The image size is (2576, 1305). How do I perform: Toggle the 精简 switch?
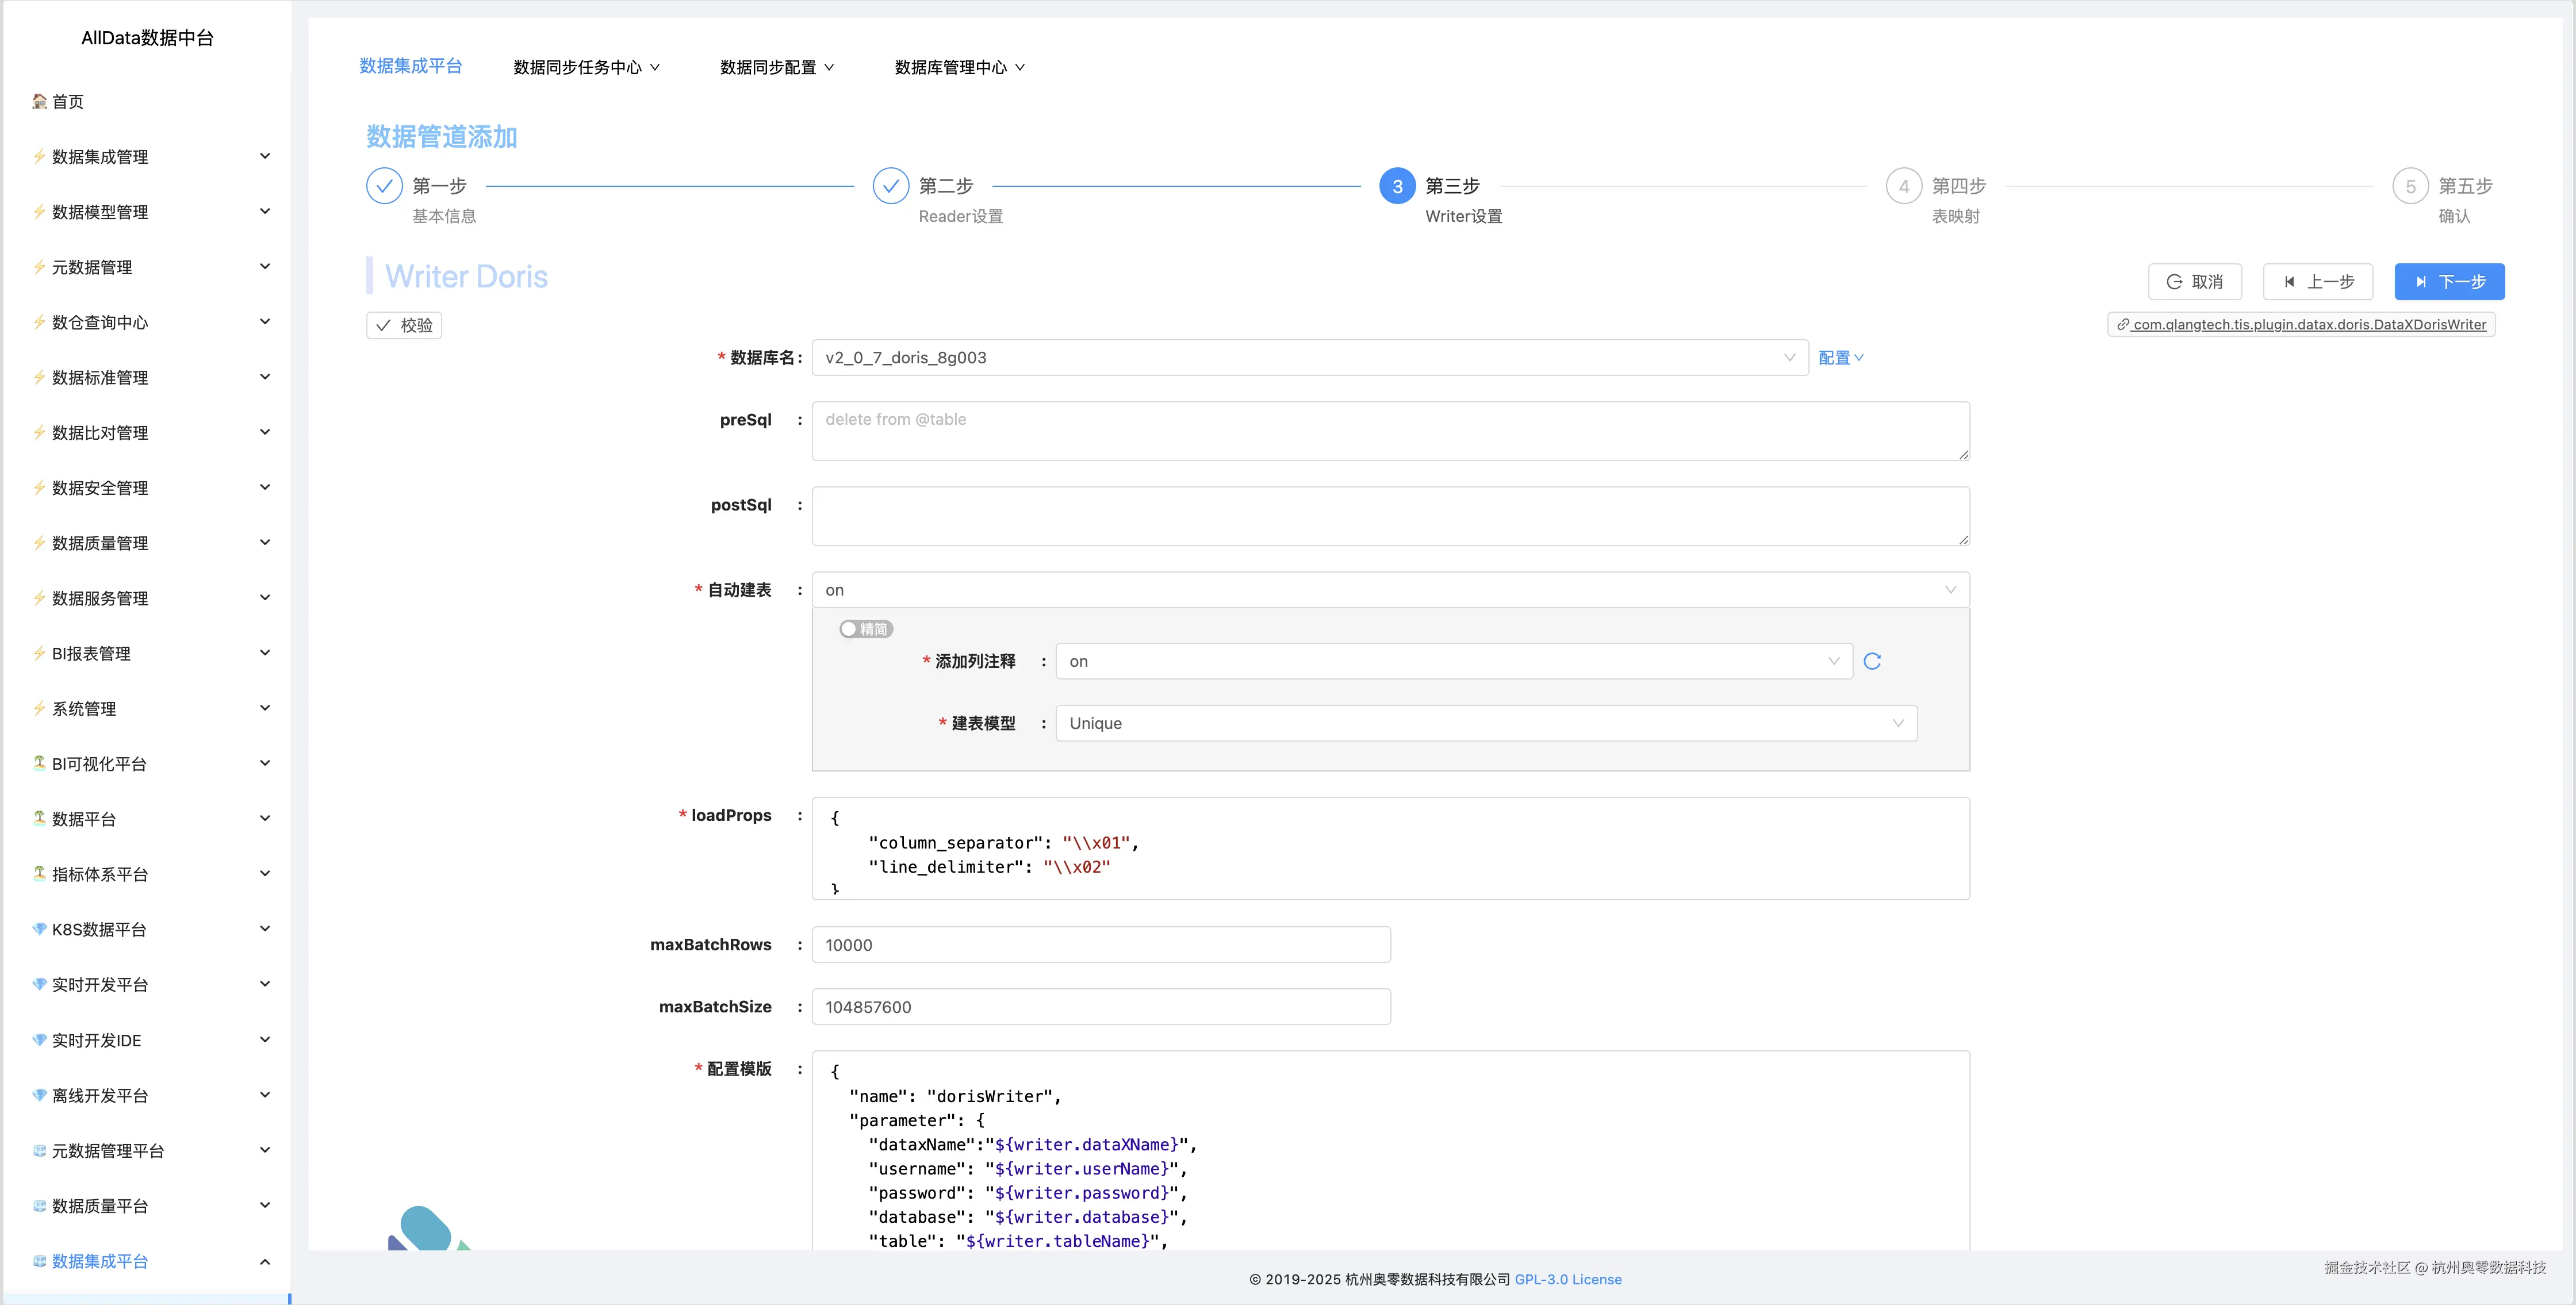(866, 629)
